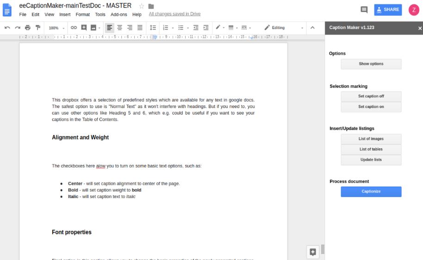Open the Edit menu

coord(35,14)
